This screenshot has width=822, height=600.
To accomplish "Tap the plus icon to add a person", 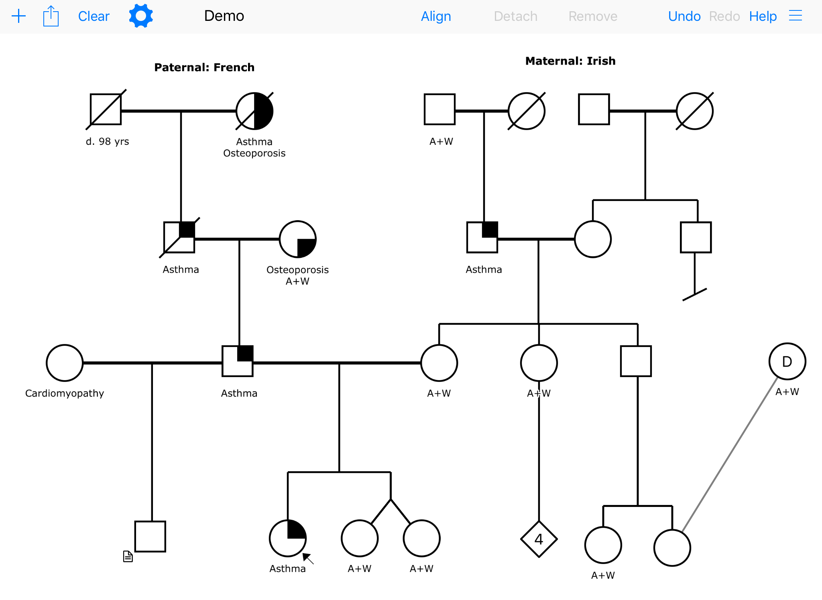I will tap(18, 16).
